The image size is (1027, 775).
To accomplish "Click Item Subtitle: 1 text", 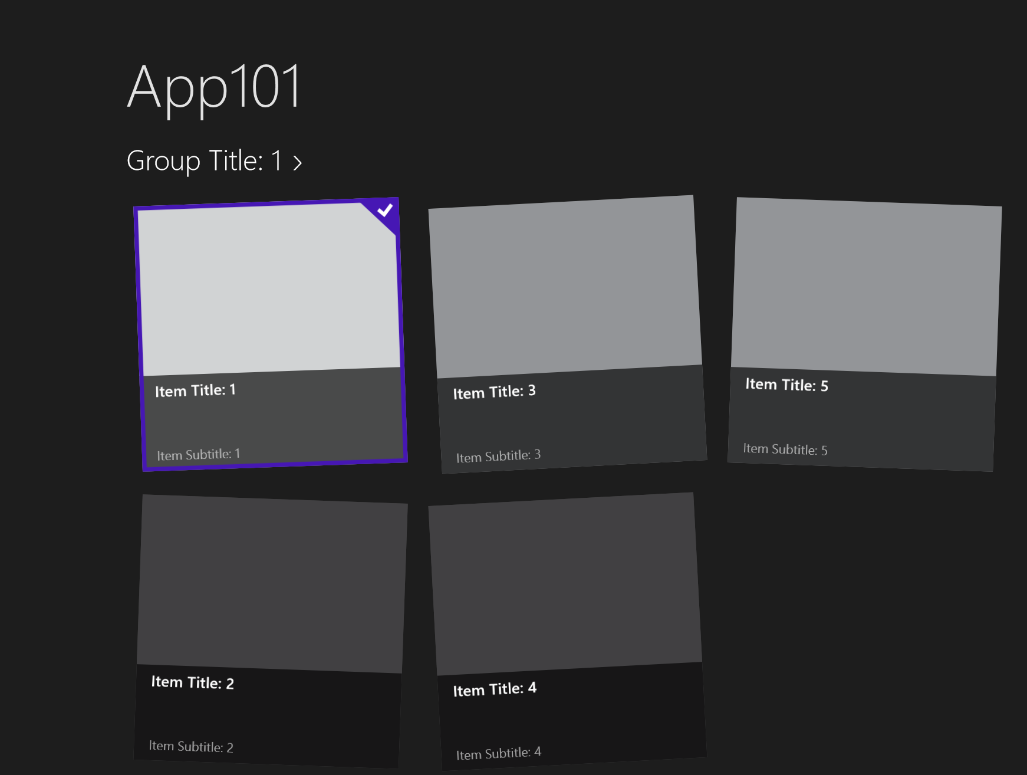I will tap(198, 455).
